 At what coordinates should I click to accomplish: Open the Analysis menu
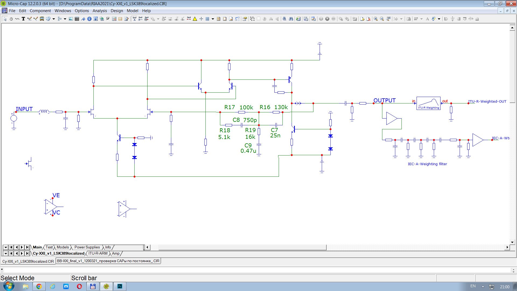100,11
